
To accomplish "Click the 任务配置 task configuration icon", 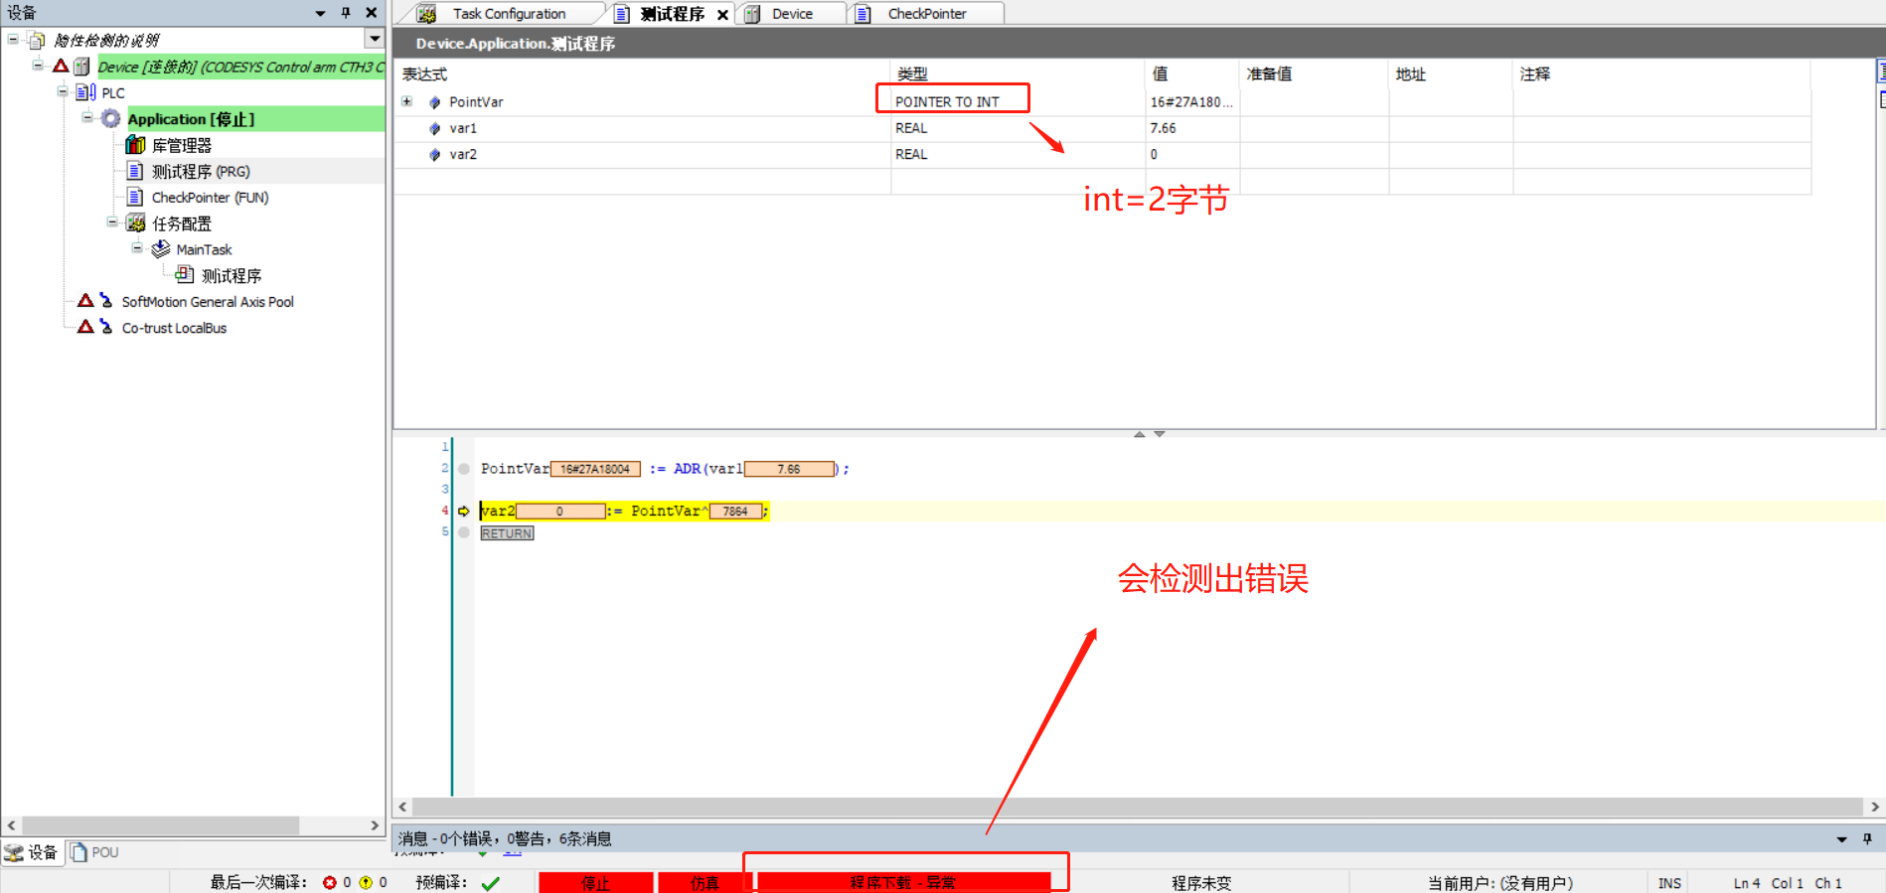I will [136, 223].
